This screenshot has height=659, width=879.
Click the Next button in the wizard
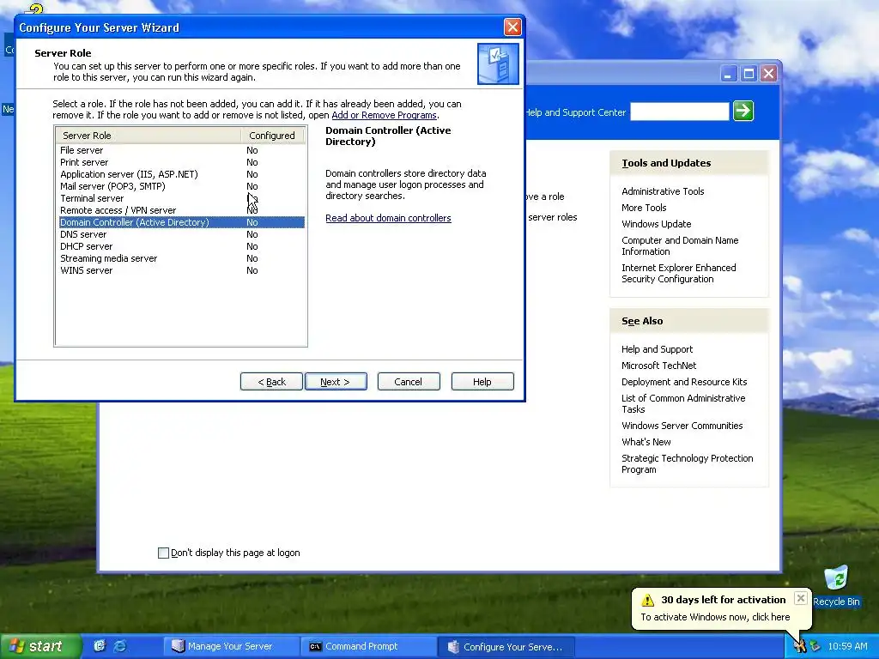[336, 382]
